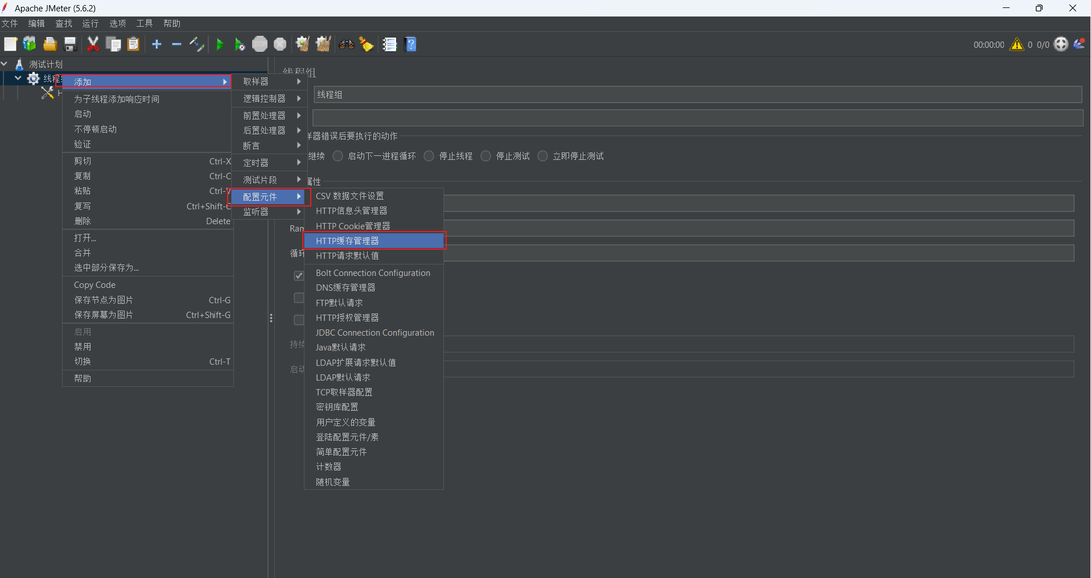Image resolution: width=1091 pixels, height=578 pixels.
Task: Choose 用户定义的变量 entry
Action: [374, 422]
